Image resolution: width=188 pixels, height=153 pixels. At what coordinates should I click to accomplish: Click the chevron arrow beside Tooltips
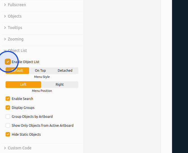click(5, 28)
